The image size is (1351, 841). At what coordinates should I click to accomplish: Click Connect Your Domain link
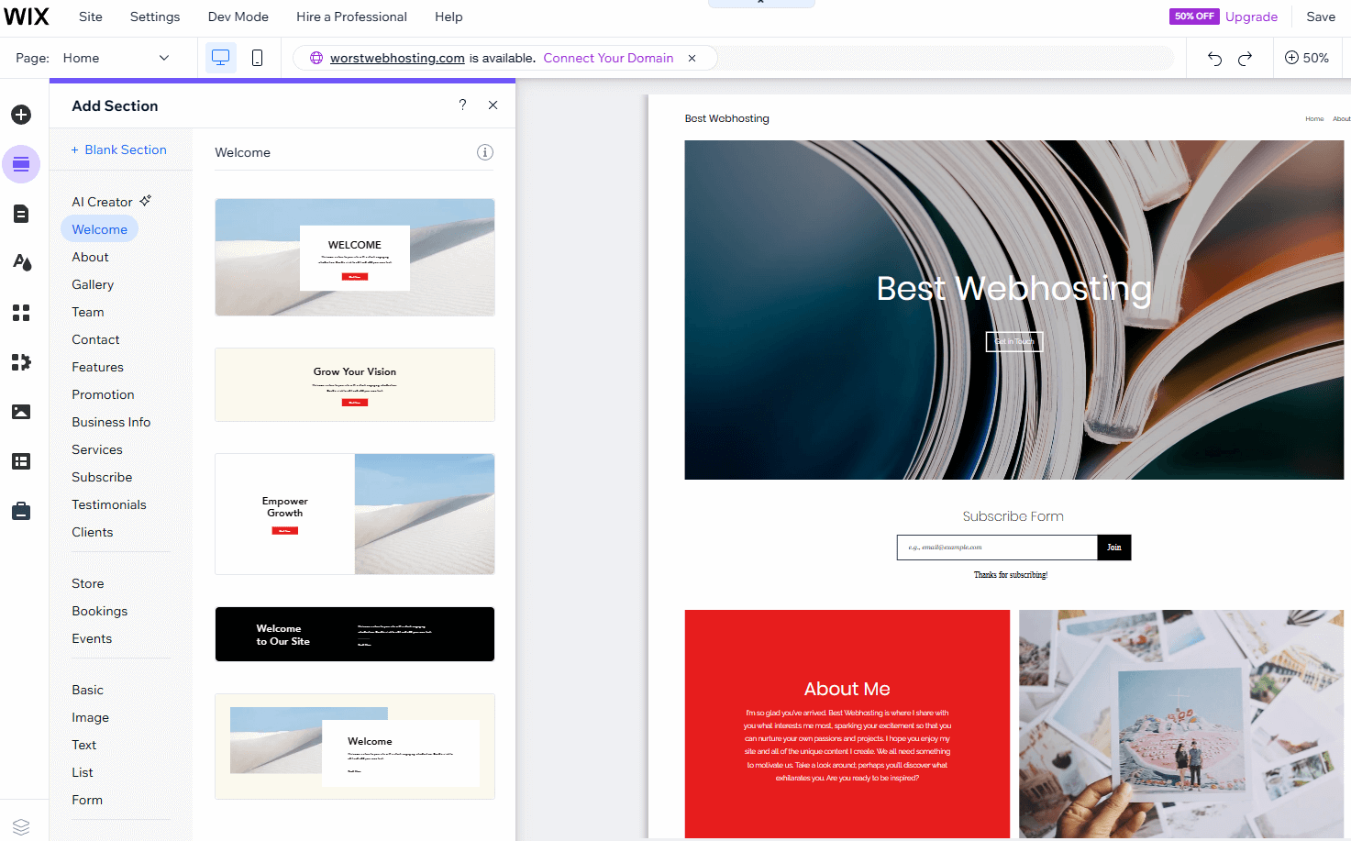pos(608,58)
